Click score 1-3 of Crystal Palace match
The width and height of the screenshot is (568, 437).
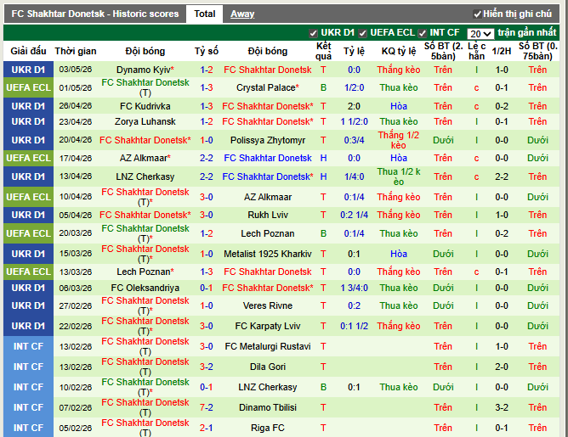(x=207, y=87)
